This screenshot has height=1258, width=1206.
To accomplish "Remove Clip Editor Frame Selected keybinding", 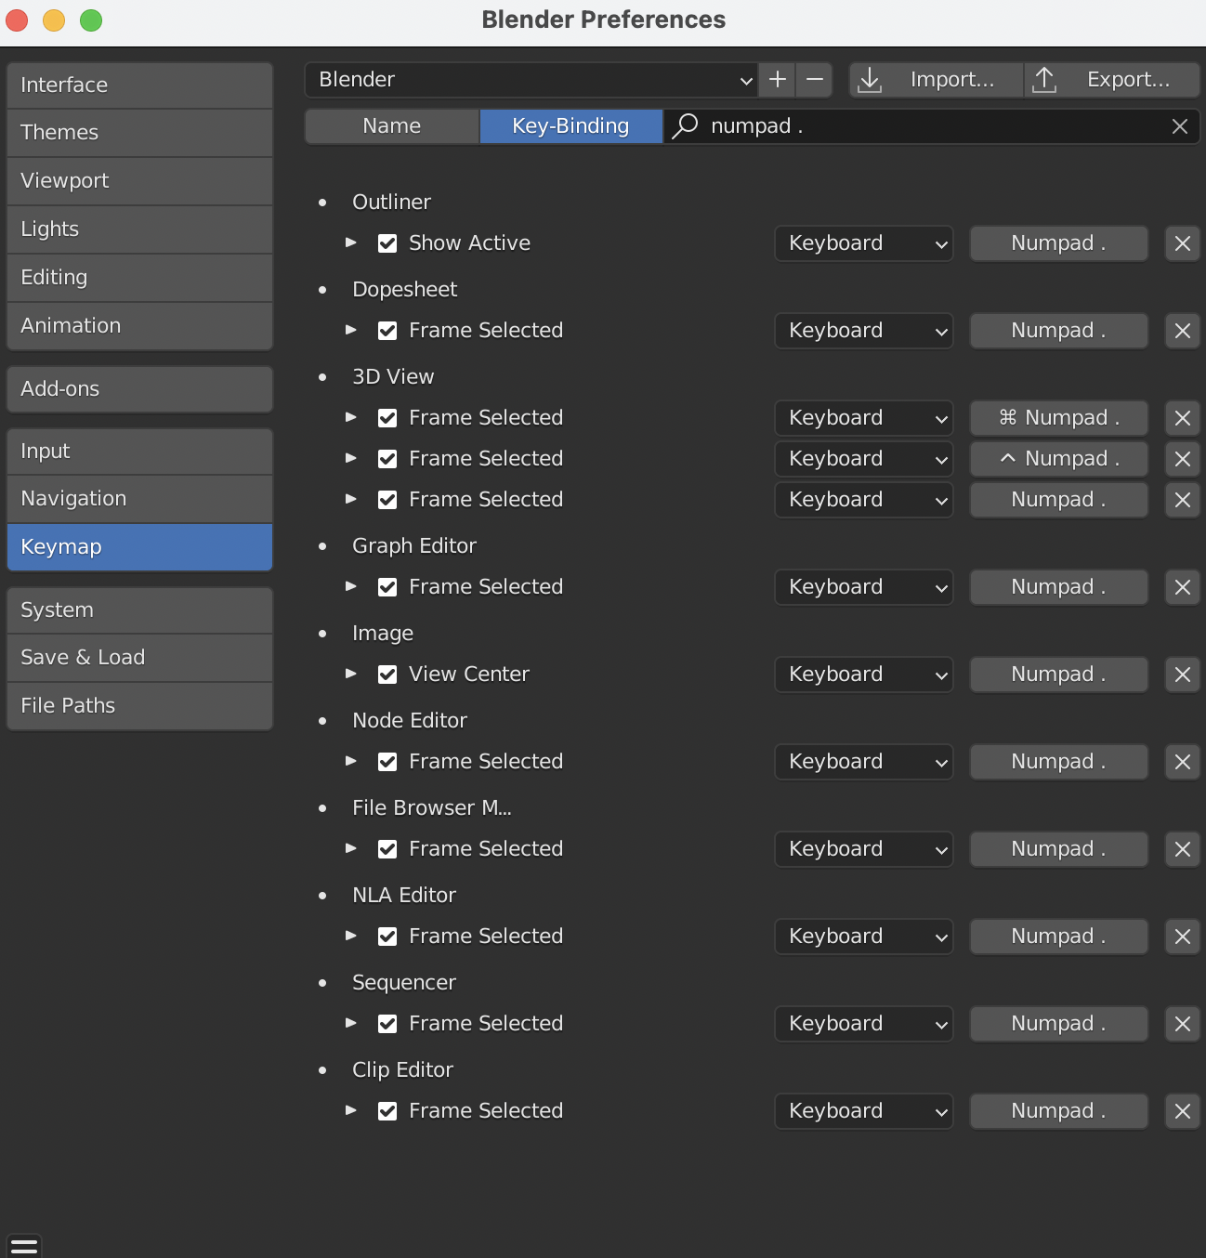I will click(1183, 1111).
